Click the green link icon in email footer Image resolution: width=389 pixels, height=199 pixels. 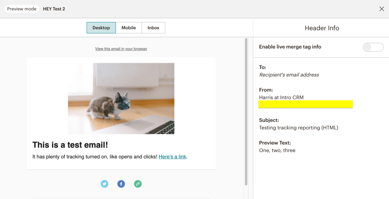(x=138, y=184)
